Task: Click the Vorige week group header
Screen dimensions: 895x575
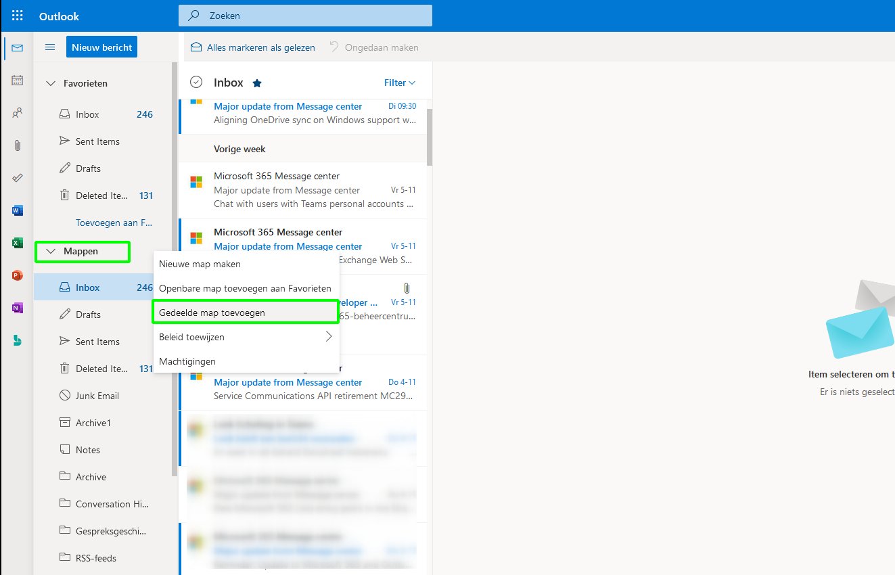Action: pyautogui.click(x=302, y=149)
